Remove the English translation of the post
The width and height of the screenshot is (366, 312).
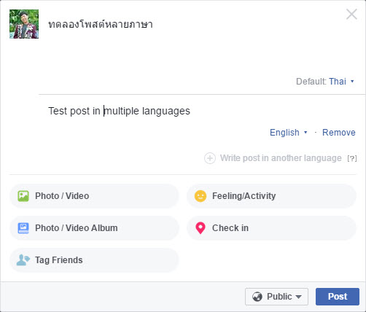pos(339,133)
